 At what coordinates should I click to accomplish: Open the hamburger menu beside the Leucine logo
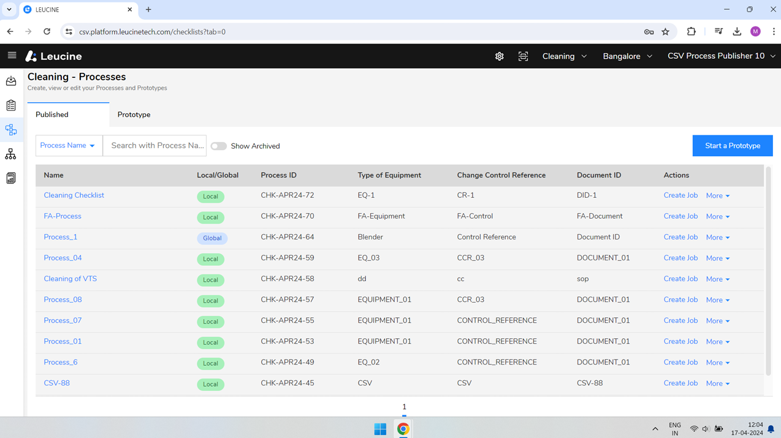(12, 56)
